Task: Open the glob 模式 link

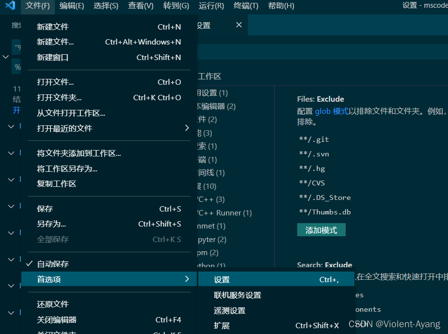Action: [x=332, y=111]
